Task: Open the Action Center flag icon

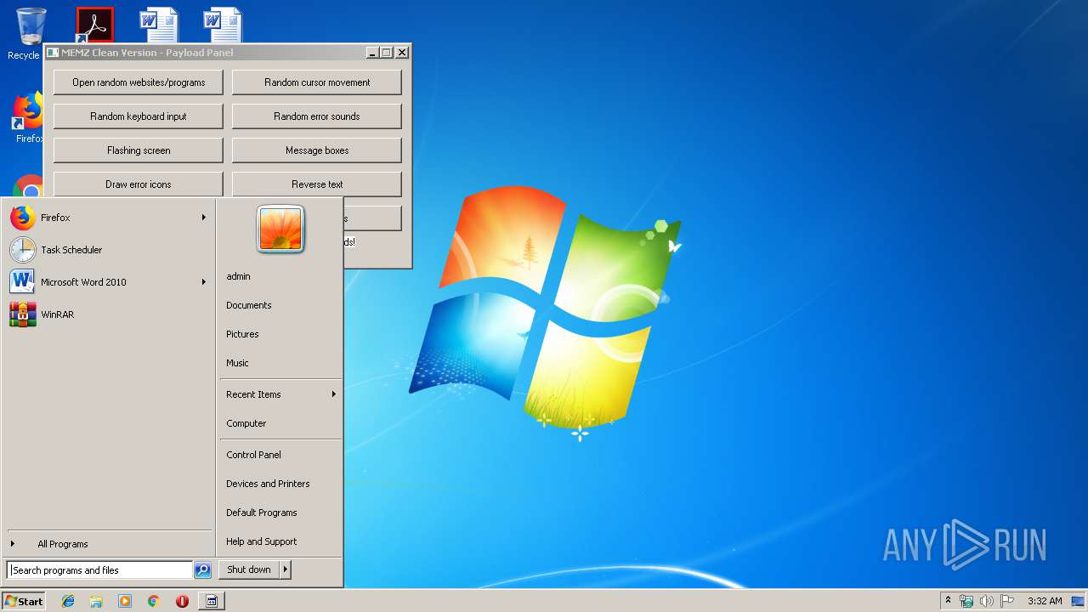Action: point(1007,601)
